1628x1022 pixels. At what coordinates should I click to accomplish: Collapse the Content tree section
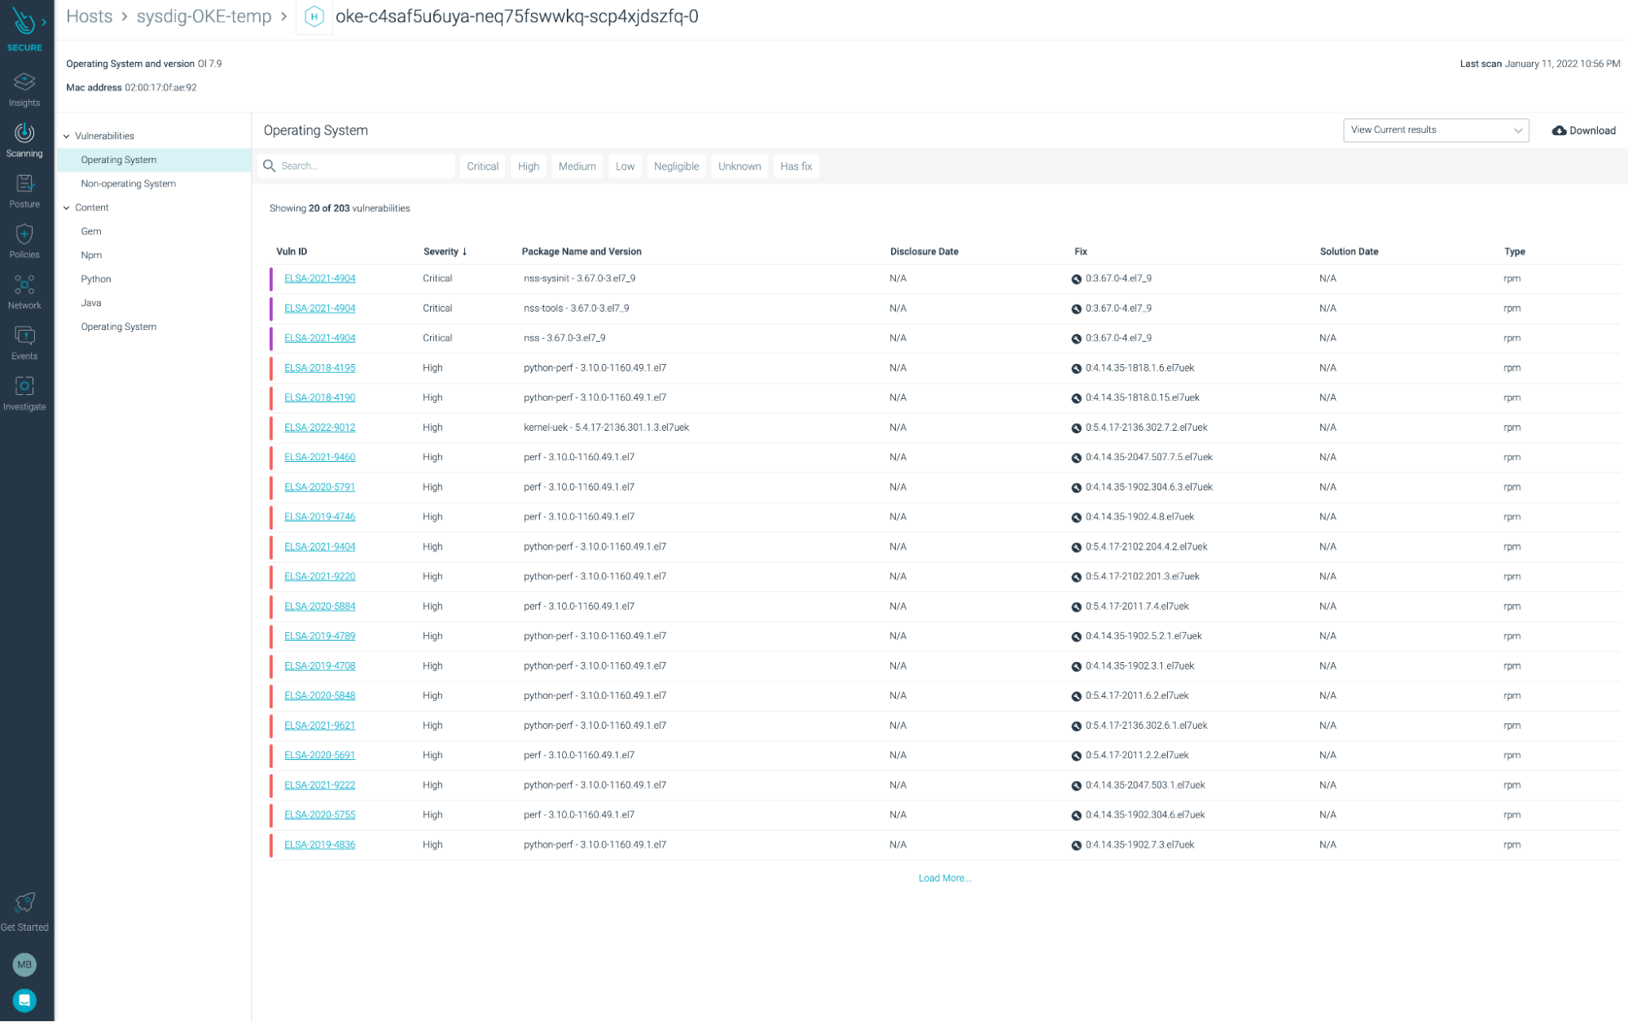point(67,208)
